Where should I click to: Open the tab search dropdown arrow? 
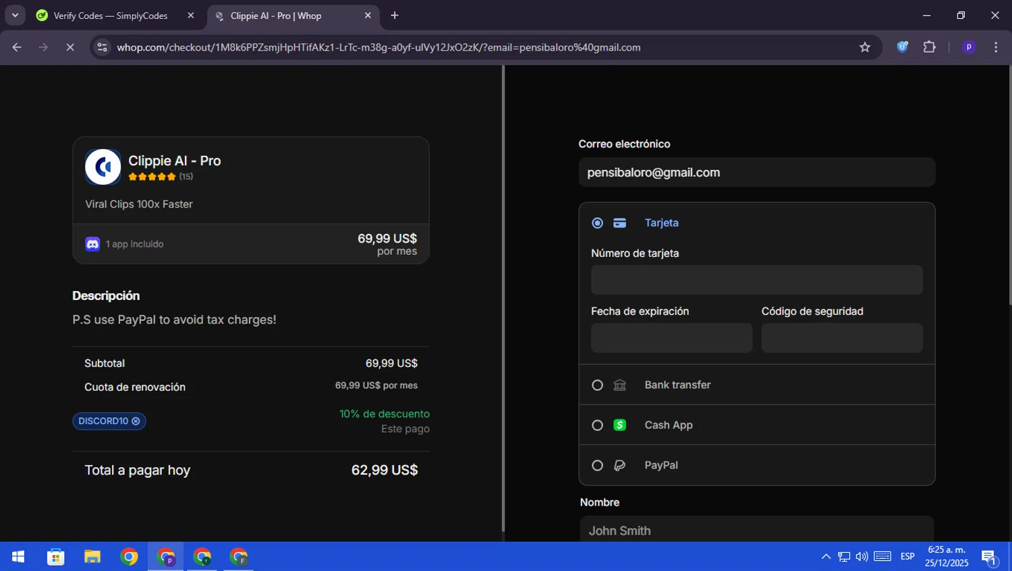[x=15, y=16]
